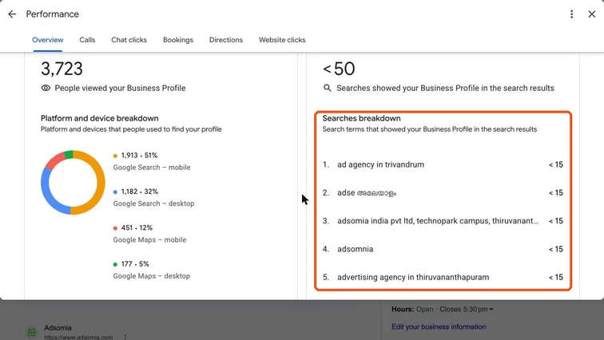
Task: Open the Website clicks tab
Action: 282,40
